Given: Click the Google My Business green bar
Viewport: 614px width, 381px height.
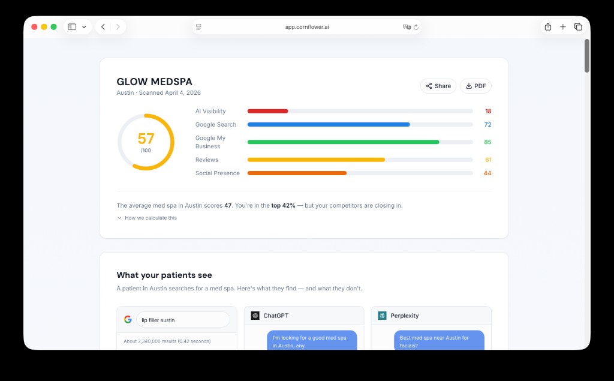Looking at the screenshot, I should coord(343,142).
